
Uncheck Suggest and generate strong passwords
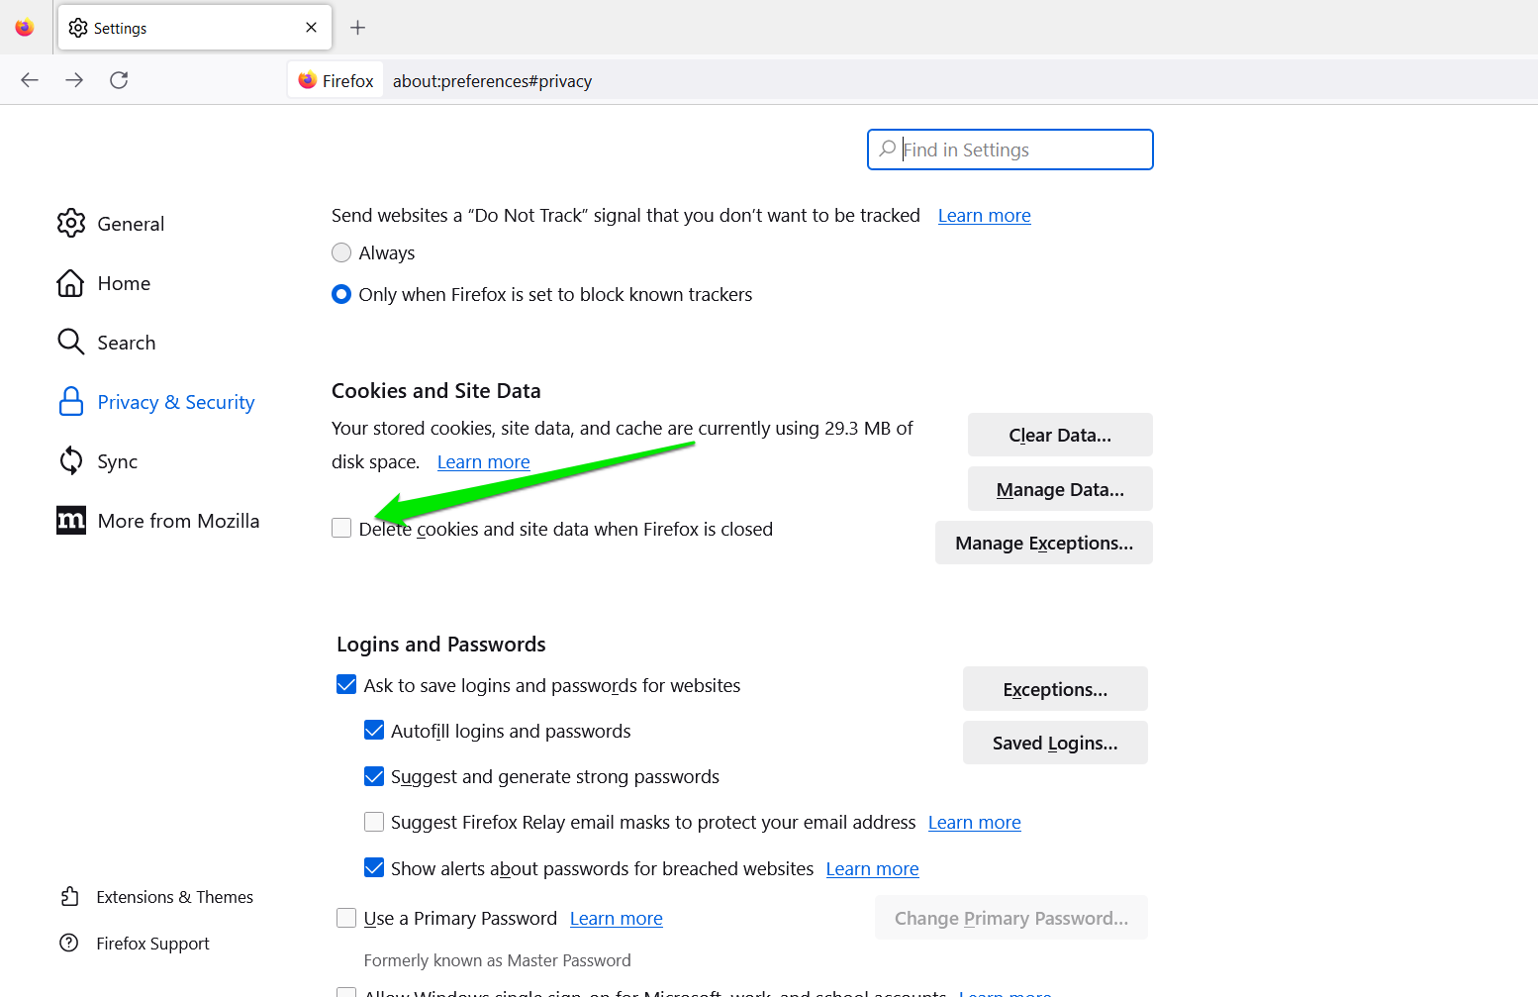(374, 776)
